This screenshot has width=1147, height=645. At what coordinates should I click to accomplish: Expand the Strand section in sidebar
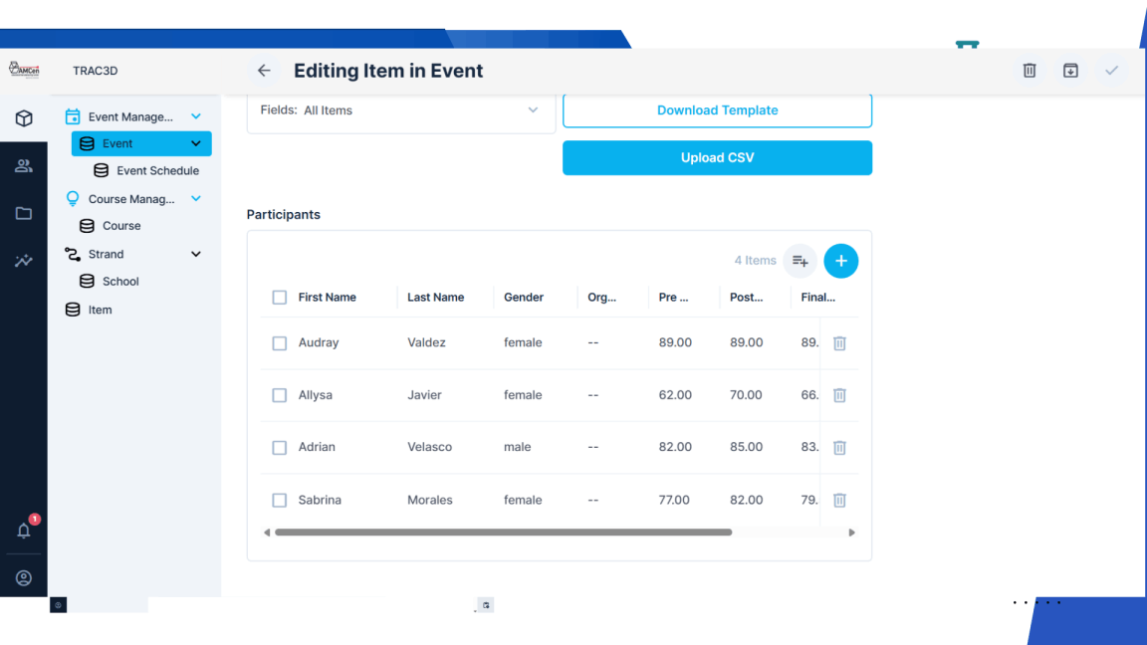pos(197,254)
